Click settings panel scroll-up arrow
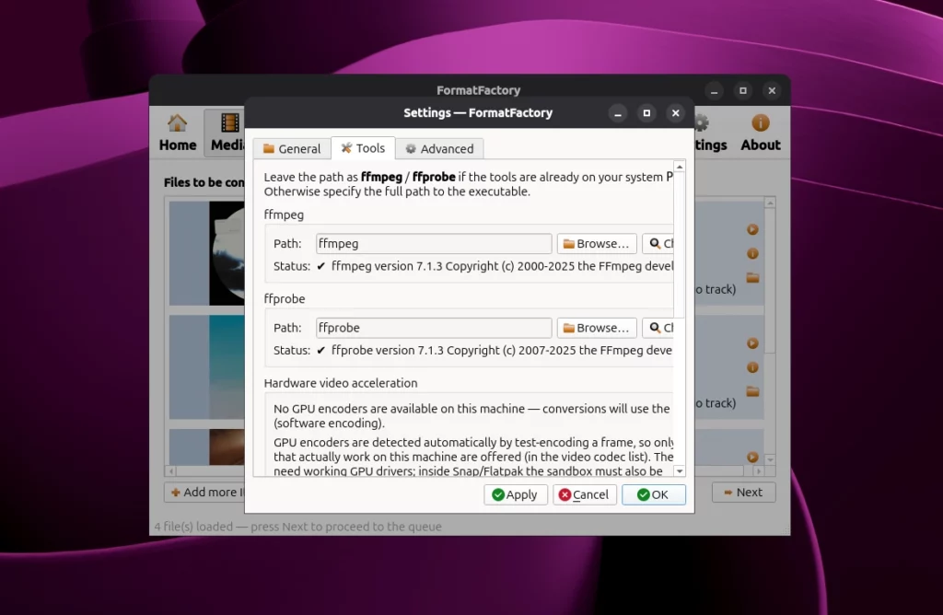 point(680,167)
